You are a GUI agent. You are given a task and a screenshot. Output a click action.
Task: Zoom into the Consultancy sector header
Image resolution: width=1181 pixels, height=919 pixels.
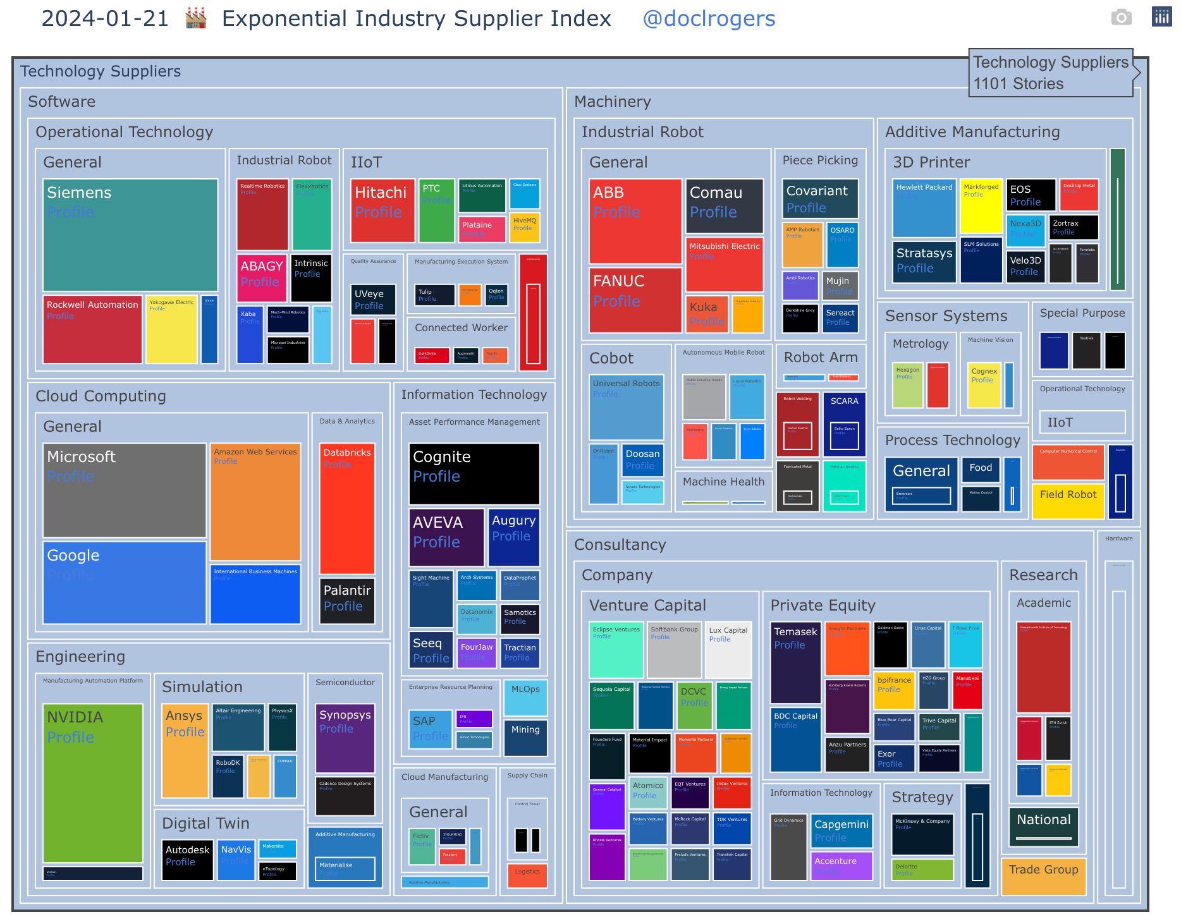(x=620, y=545)
